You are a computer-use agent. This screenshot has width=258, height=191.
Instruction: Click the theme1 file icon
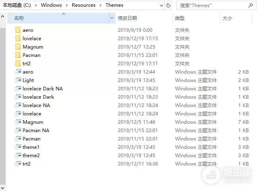(18, 147)
